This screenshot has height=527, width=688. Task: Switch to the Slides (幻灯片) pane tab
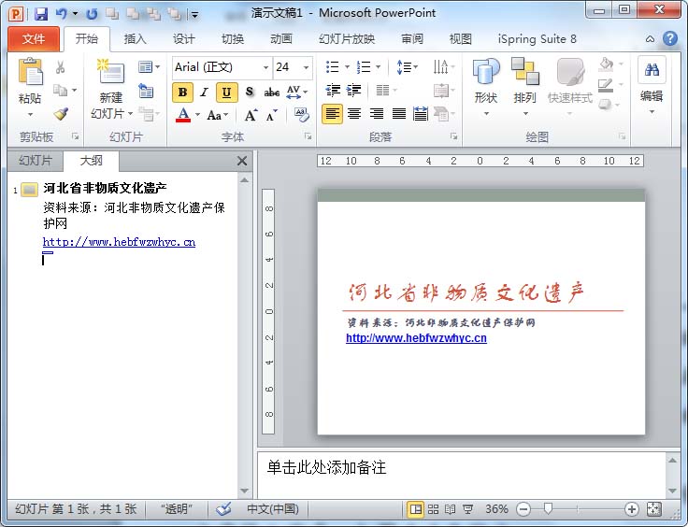coord(36,161)
